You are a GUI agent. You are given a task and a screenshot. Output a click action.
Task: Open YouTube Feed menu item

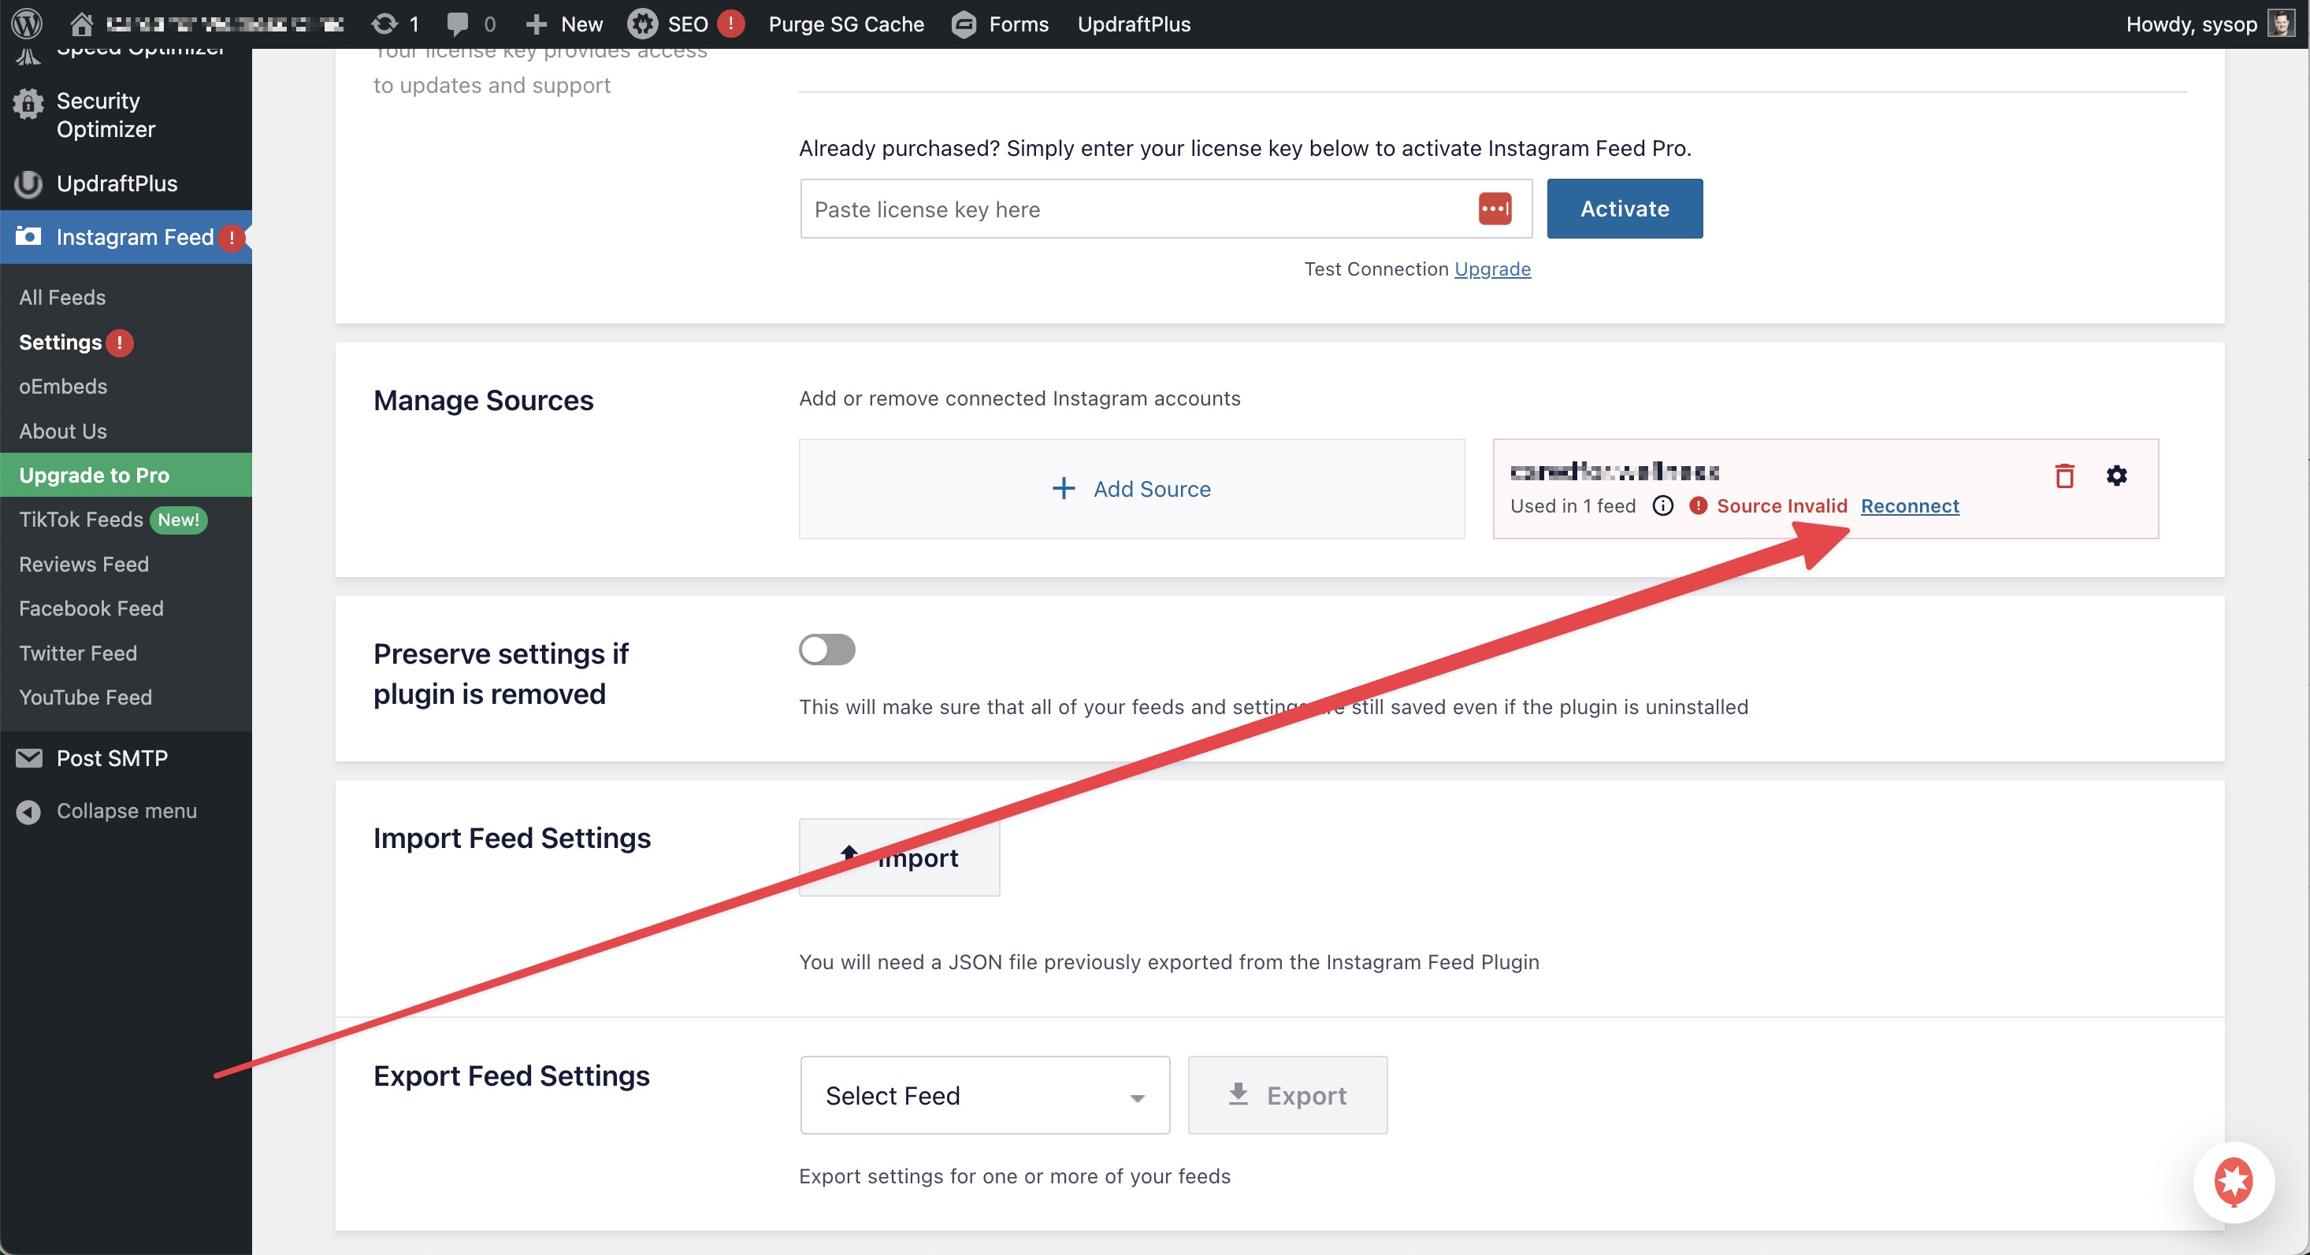tap(85, 698)
